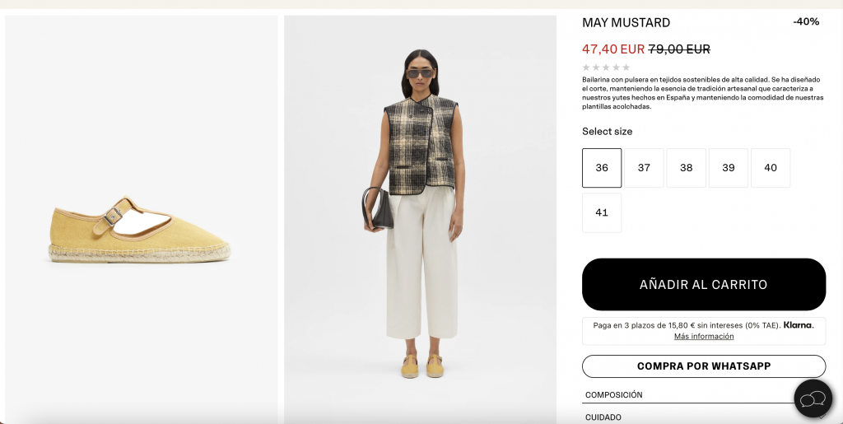This screenshot has height=424, width=843.
Task: Add item with AÑADIR AL CARRITO button
Action: point(704,284)
